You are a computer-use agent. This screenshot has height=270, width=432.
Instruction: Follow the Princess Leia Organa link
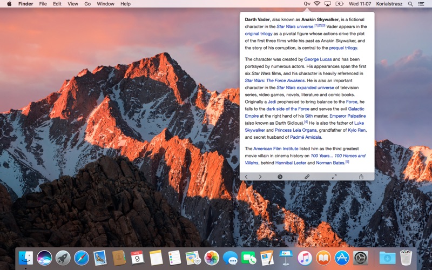[295, 130]
